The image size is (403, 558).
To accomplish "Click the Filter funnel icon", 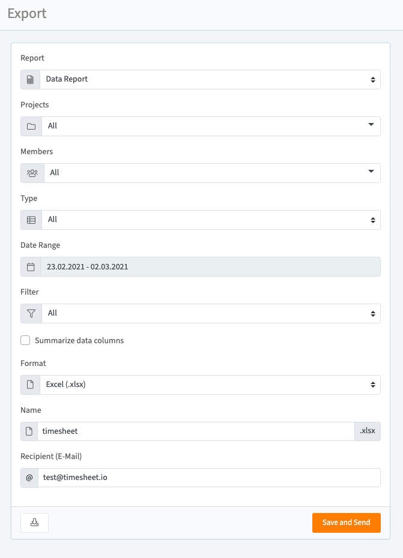I will pos(31,313).
